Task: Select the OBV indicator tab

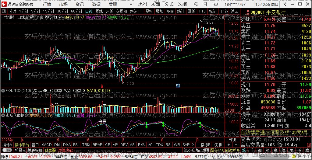Action: (124, 145)
